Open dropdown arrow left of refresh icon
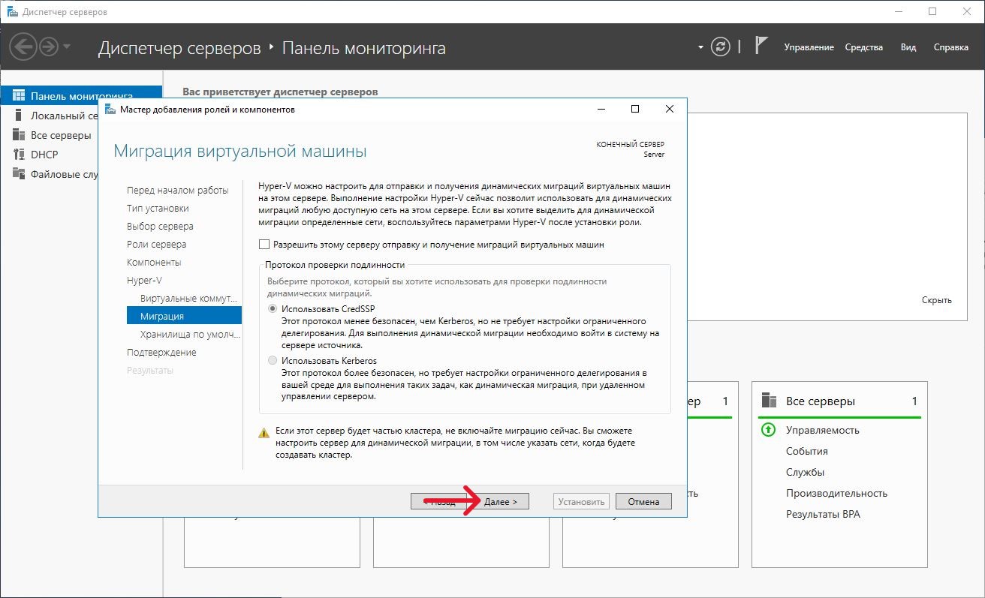985x598 pixels. [700, 47]
